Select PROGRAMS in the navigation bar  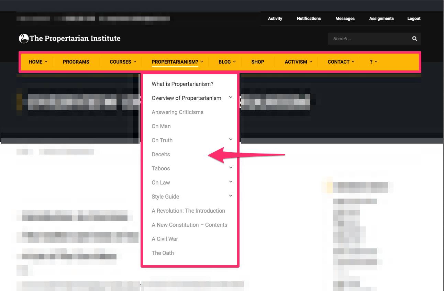76,62
